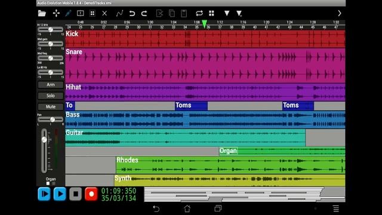Click the paste clipboard icon
Screen dimensions: 382x215
(184, 13)
